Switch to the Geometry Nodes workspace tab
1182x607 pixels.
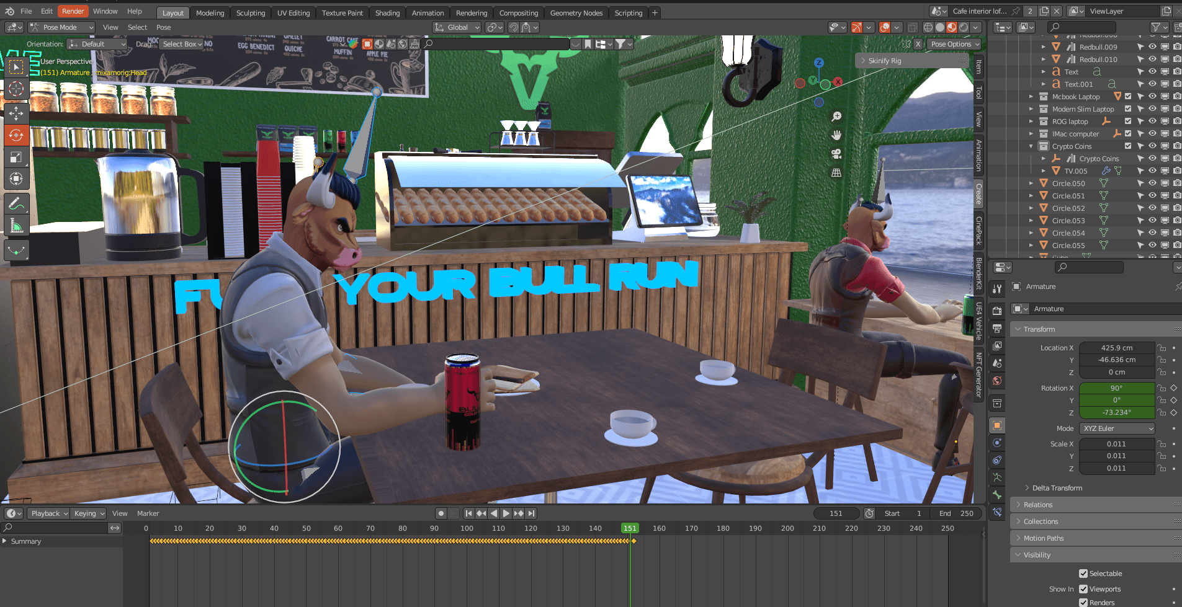pyautogui.click(x=576, y=13)
